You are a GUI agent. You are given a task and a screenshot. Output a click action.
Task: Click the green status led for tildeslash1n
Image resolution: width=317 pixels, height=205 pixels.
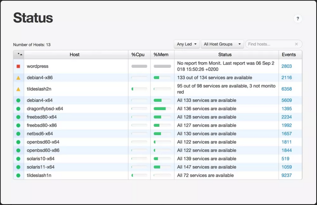point(18,175)
